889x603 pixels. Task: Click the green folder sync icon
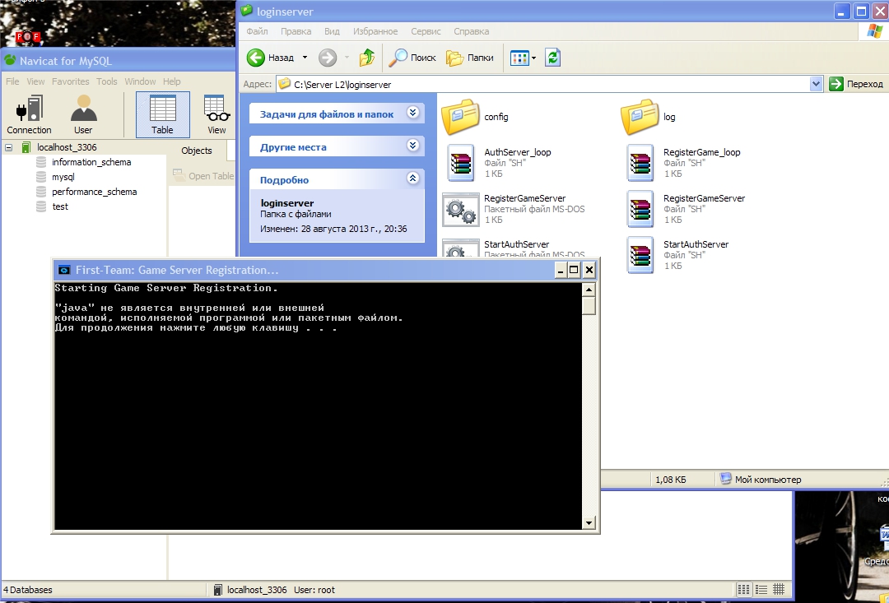point(553,58)
